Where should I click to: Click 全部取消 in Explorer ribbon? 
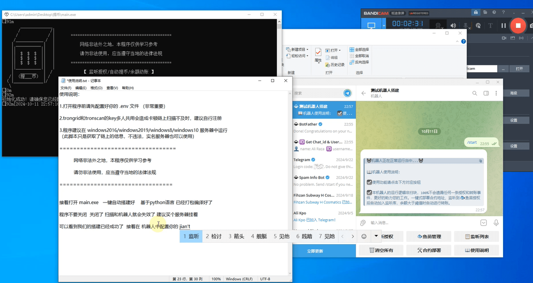click(359, 56)
